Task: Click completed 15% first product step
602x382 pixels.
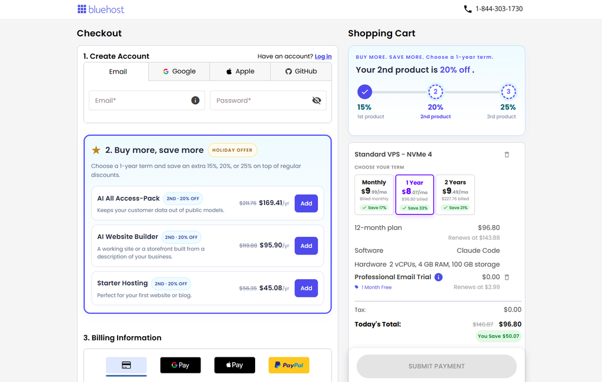Action: [364, 92]
